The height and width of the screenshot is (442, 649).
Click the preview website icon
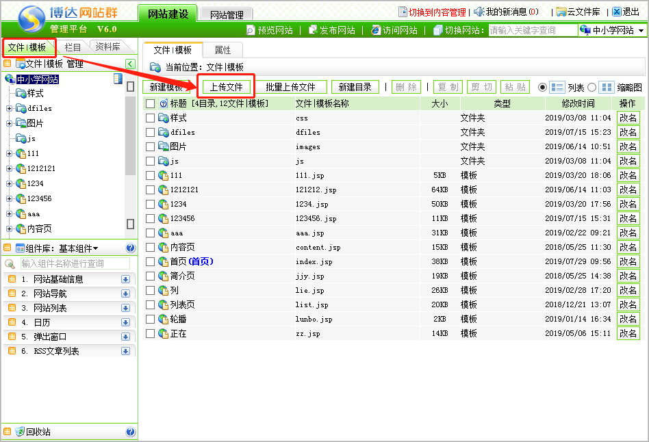(x=251, y=30)
